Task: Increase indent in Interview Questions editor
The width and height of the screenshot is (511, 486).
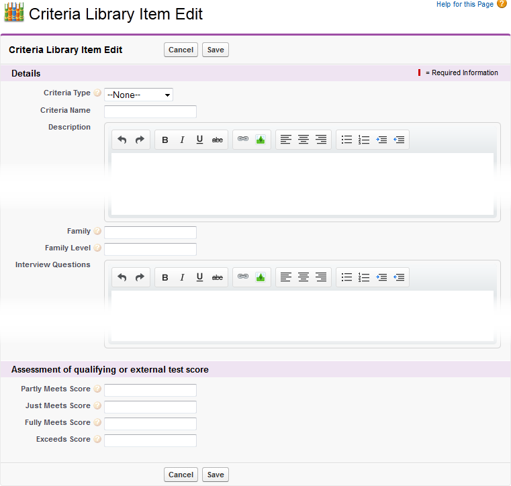Action: (381, 277)
